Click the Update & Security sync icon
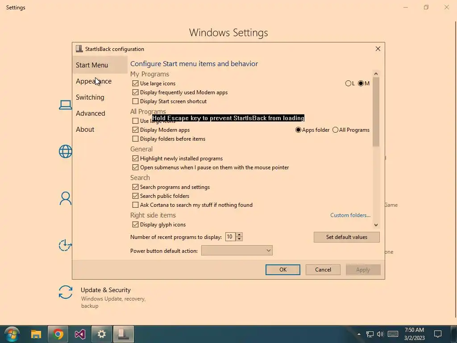The height and width of the screenshot is (343, 457). point(66,292)
